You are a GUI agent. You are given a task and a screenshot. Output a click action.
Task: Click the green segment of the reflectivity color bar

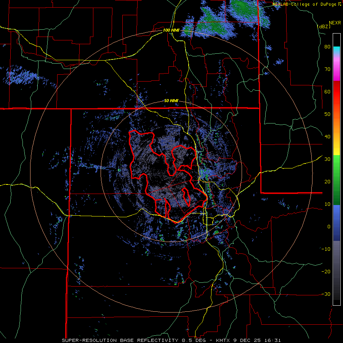click(x=337, y=180)
